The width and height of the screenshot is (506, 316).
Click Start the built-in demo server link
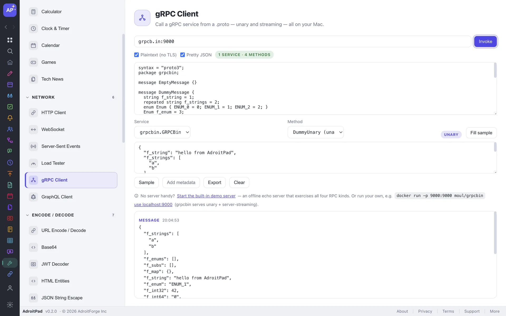(x=206, y=196)
